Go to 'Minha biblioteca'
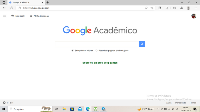 (39, 16)
